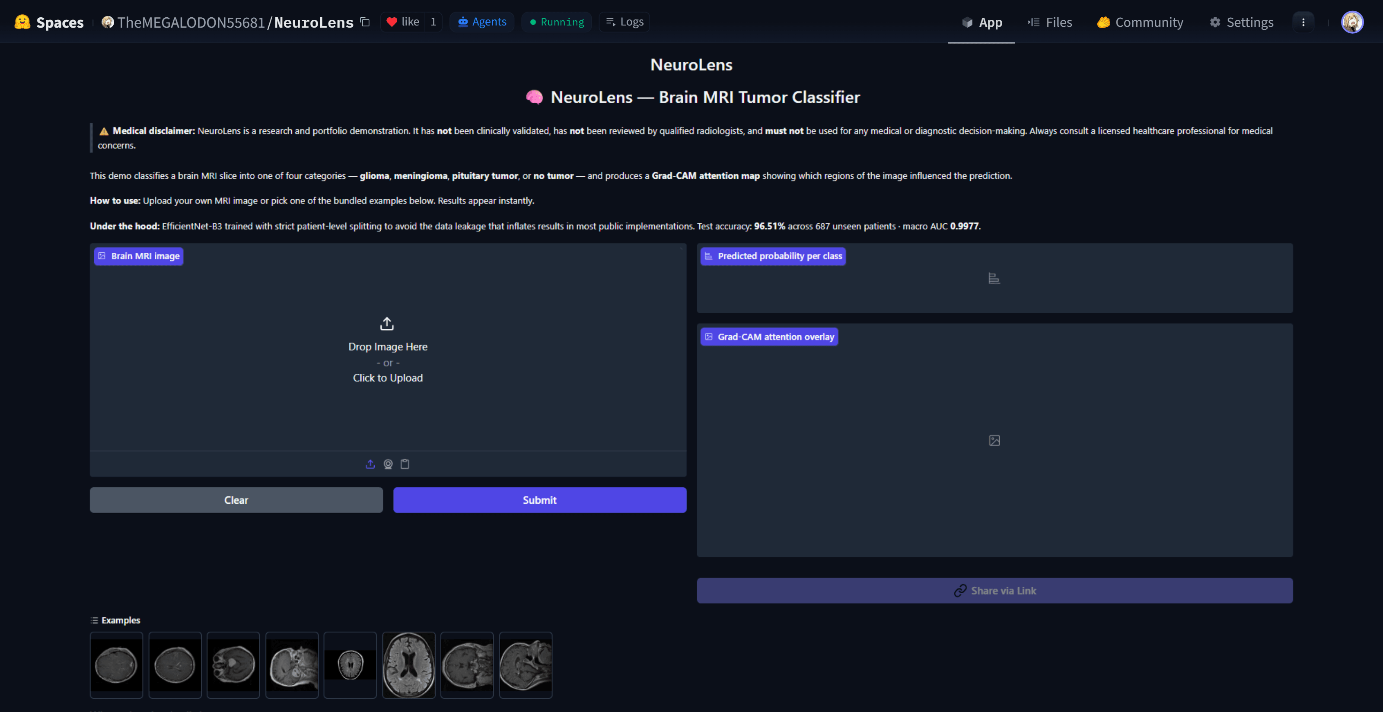Click the 'Medical disclaimer:' text
Image resolution: width=1383 pixels, height=712 pixels.
153,131
